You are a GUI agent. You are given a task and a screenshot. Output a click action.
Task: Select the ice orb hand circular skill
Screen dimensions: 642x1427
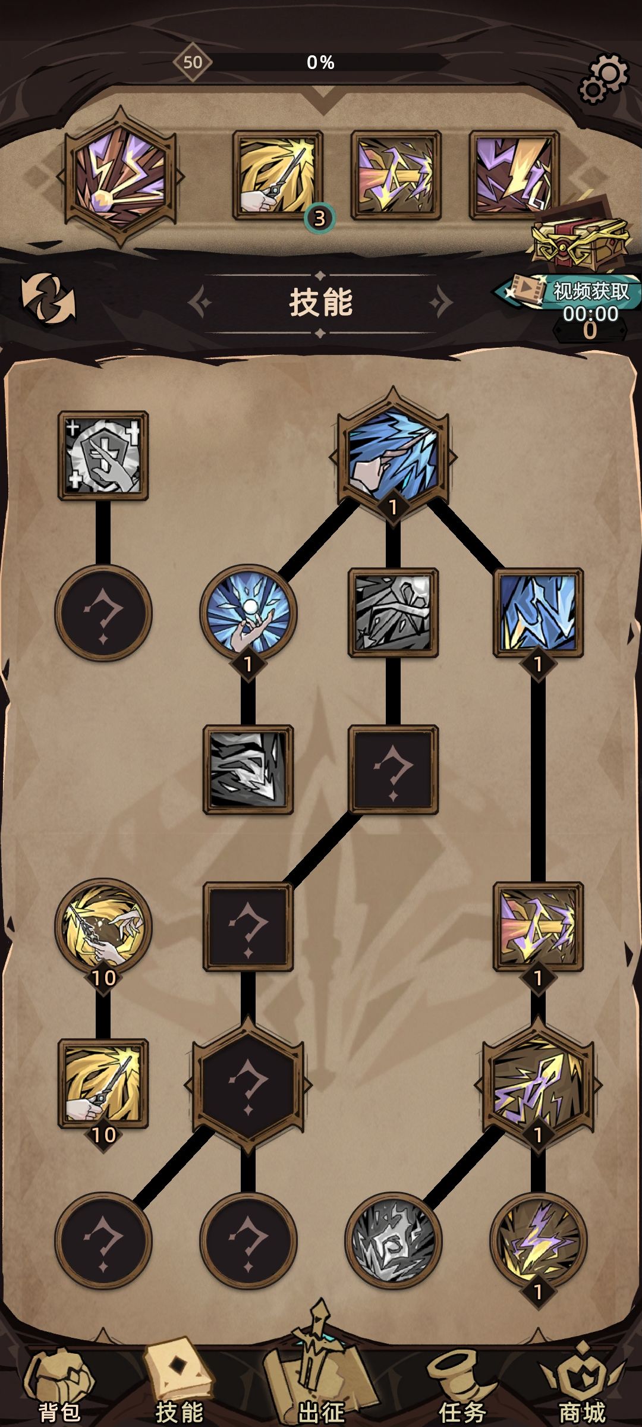click(x=248, y=612)
